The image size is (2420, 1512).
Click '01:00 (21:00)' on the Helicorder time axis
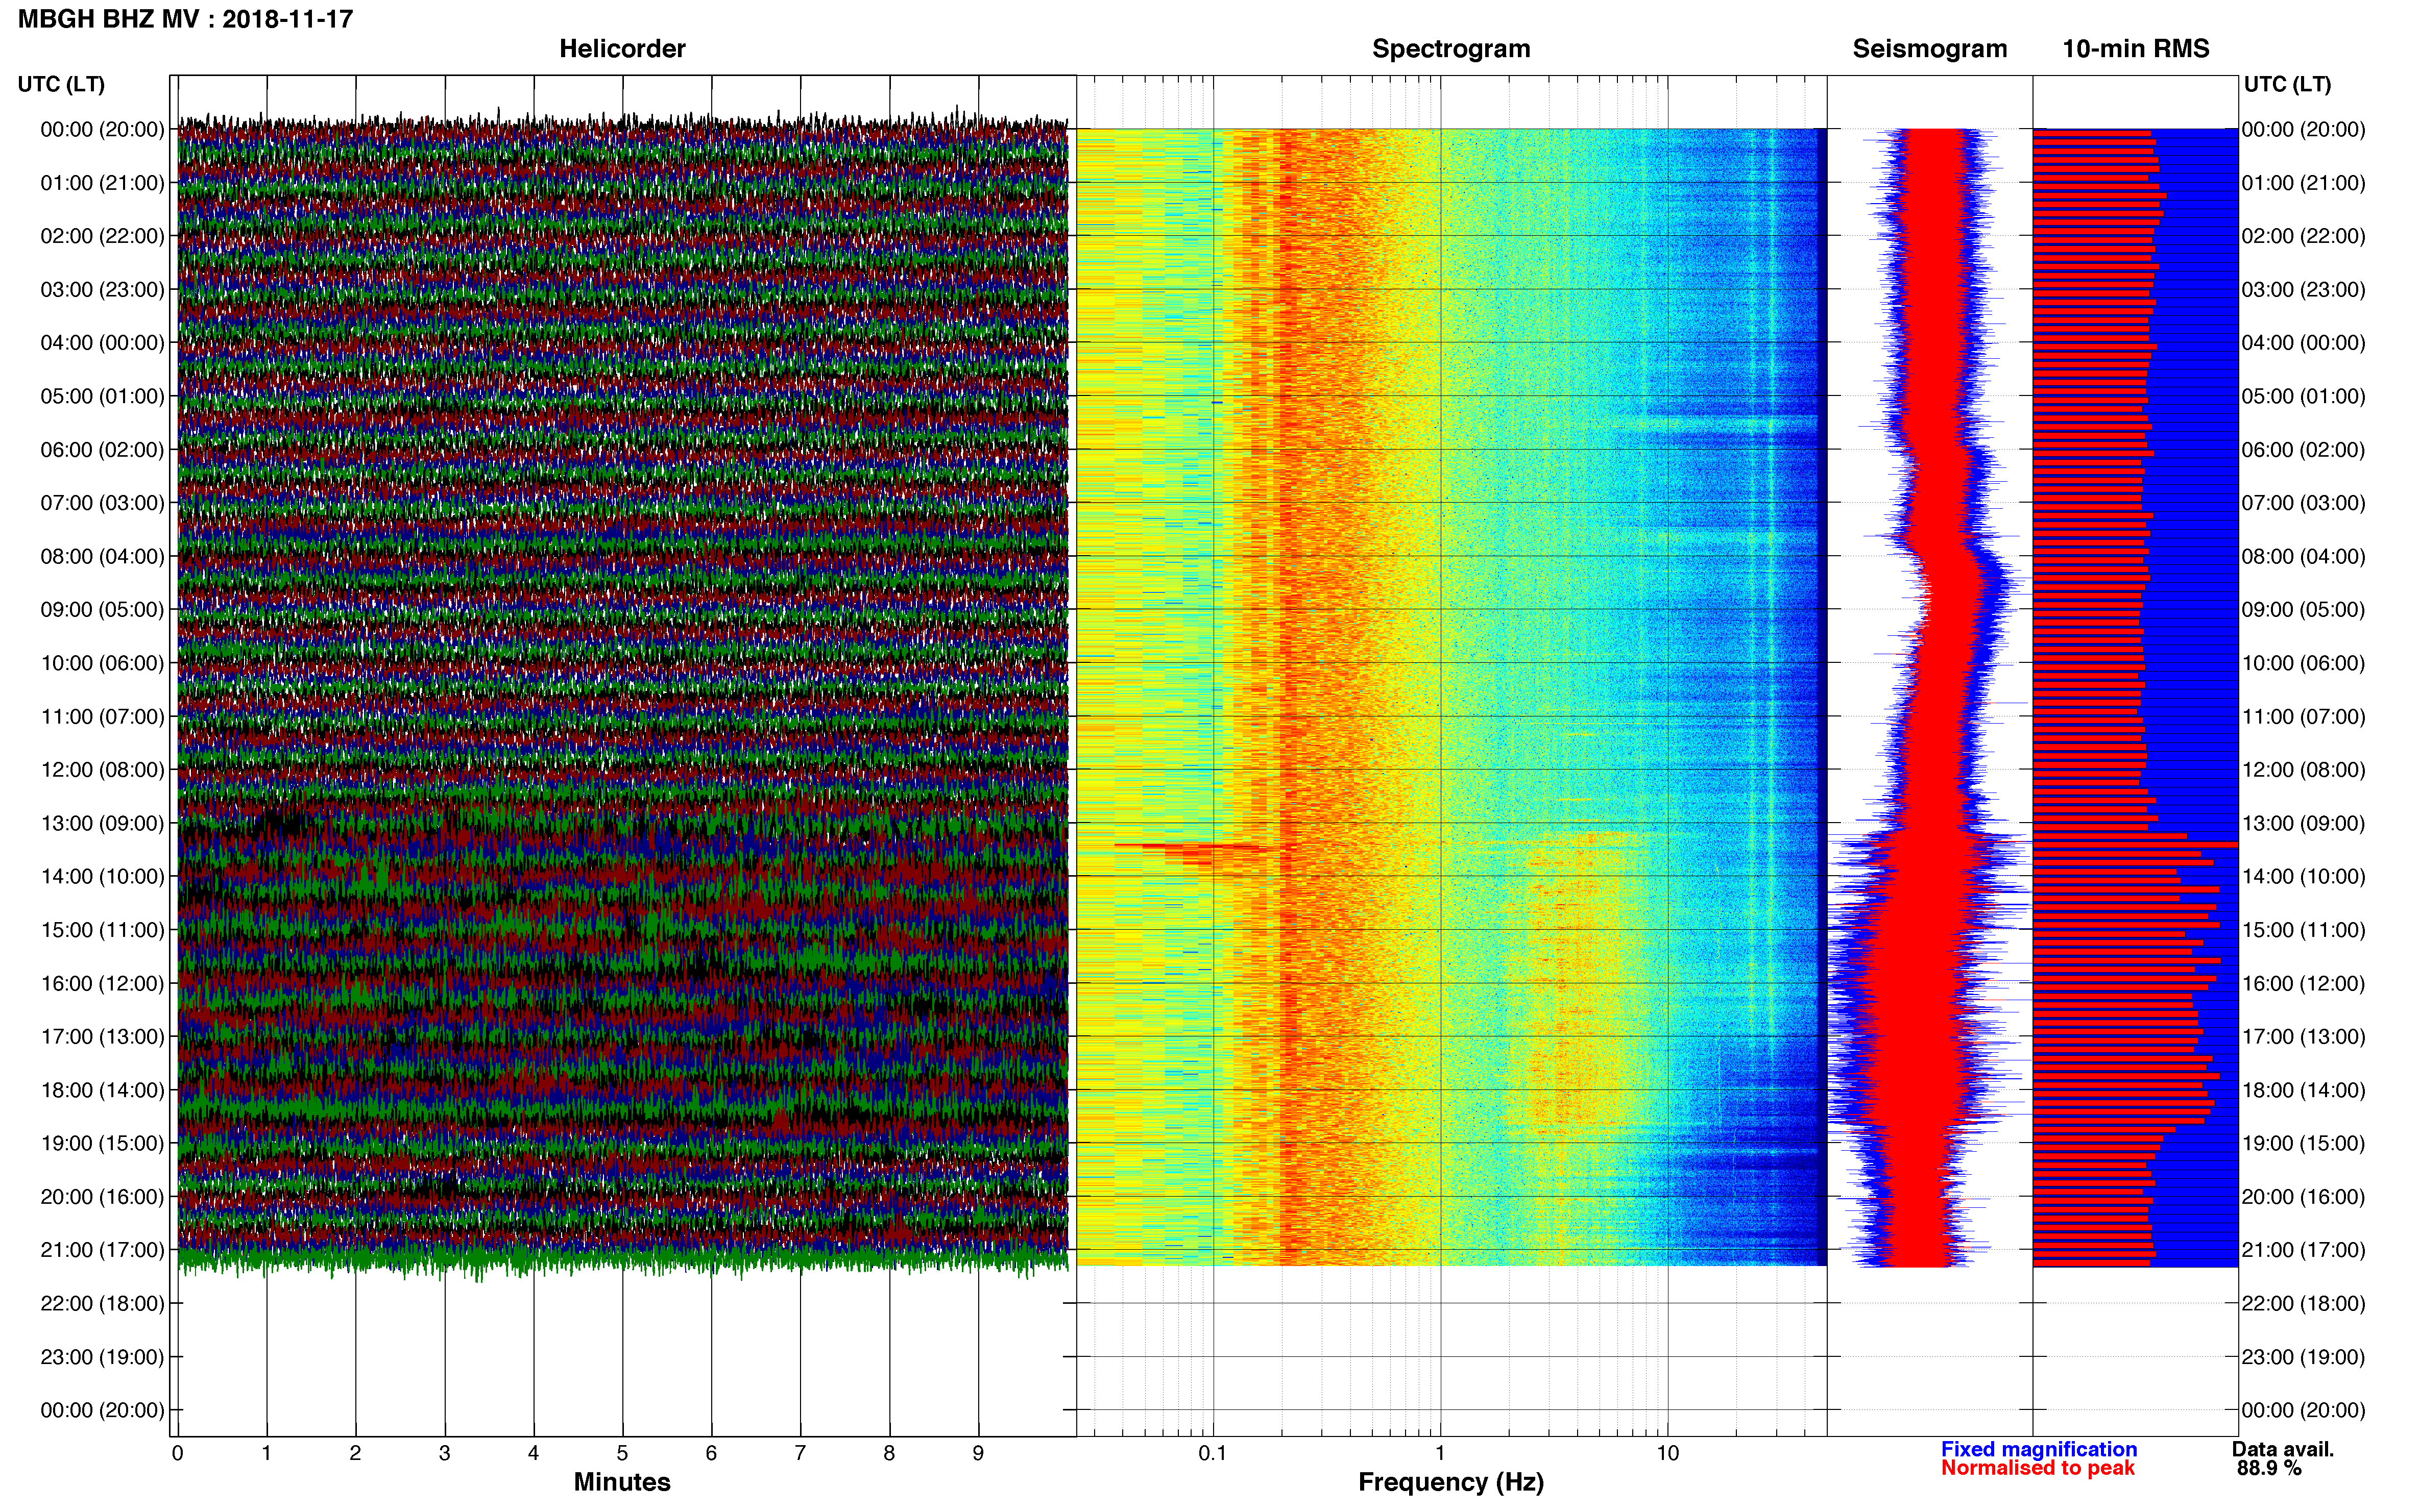102,183
